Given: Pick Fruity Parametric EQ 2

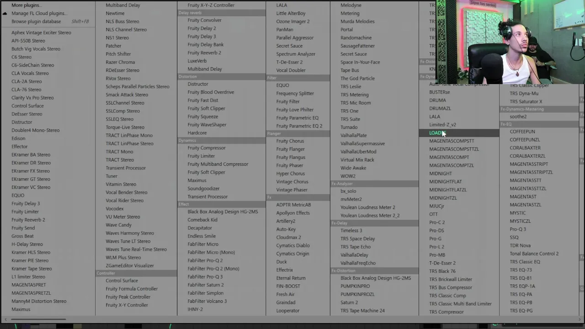Looking at the screenshot, I should 299,126.
